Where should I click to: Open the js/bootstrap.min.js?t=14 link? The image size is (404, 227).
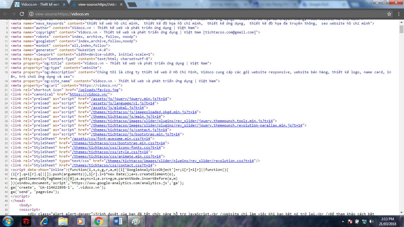coord(136,134)
